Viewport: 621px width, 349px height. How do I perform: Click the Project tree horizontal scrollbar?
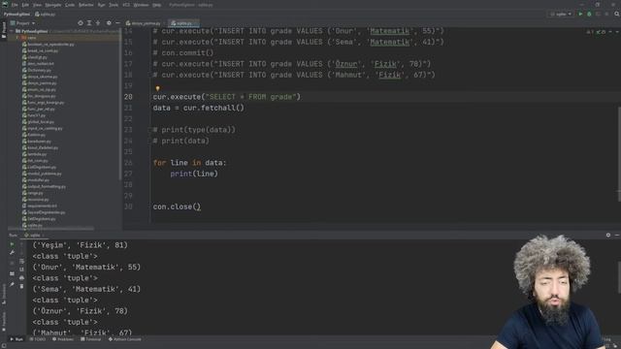50,229
